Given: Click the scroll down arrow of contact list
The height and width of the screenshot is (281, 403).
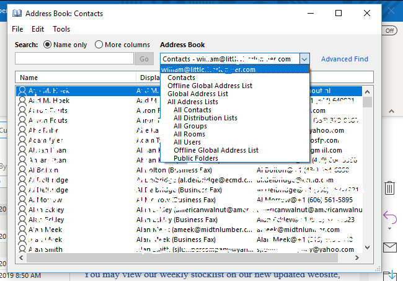Looking at the screenshot, I should click(x=367, y=248).
